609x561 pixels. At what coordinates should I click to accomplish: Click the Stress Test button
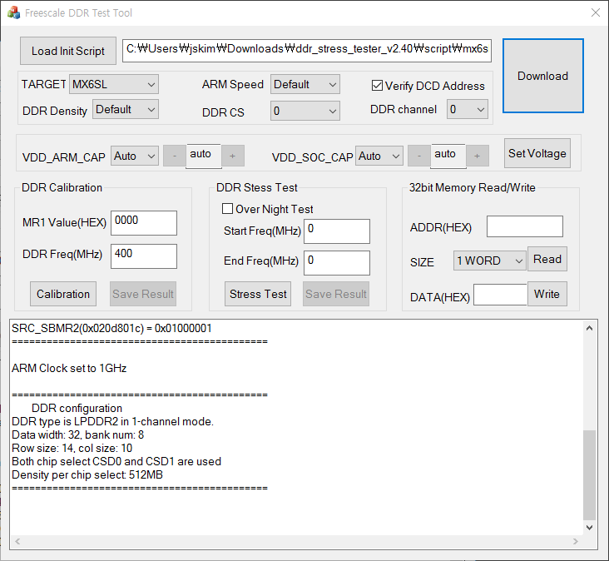[x=258, y=294]
